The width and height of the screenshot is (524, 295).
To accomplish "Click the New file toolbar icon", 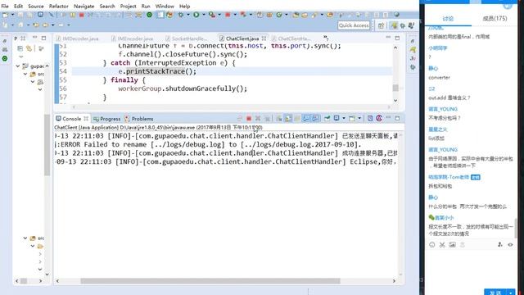I will (6, 15).
